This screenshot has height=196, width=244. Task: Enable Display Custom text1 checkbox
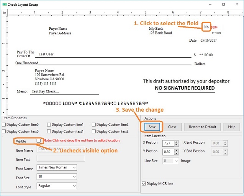point(49,131)
